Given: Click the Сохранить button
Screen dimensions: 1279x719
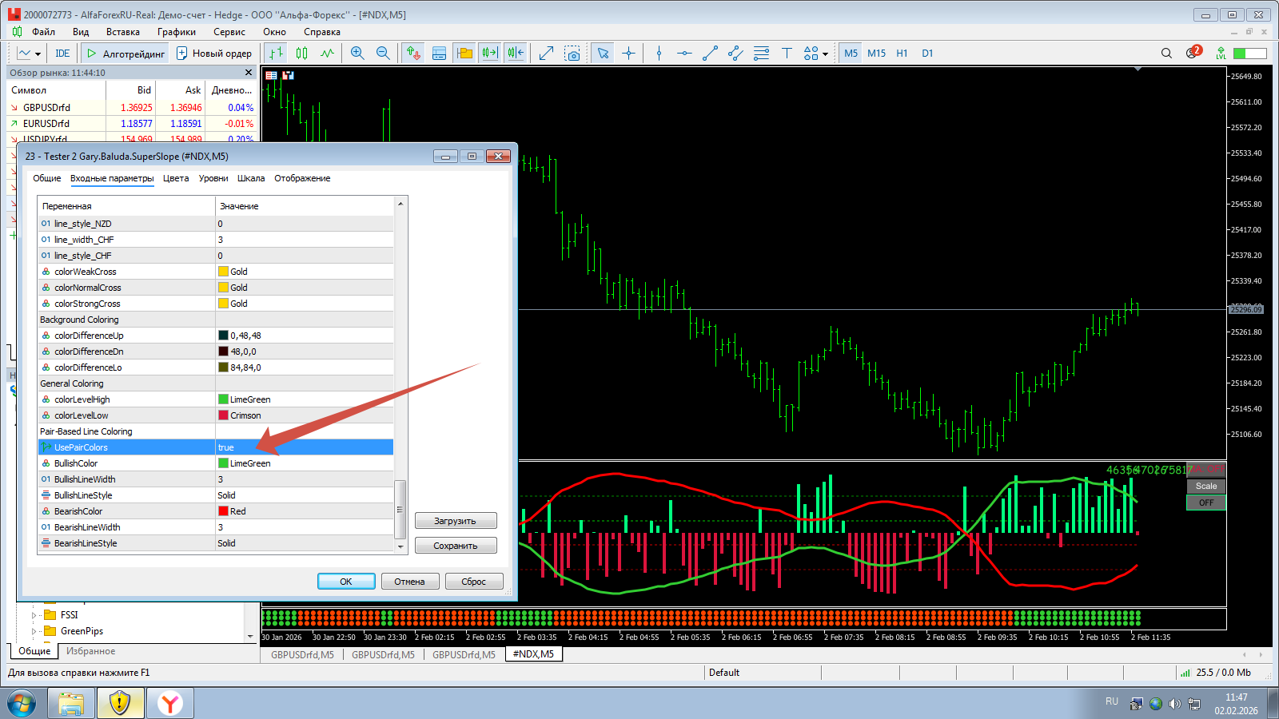Looking at the screenshot, I should [x=456, y=546].
